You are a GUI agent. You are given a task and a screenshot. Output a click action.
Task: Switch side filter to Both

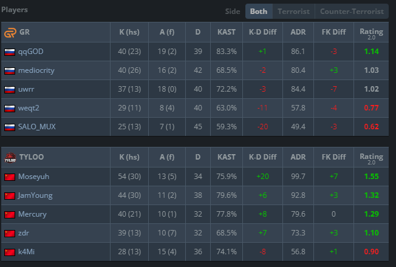(x=258, y=12)
